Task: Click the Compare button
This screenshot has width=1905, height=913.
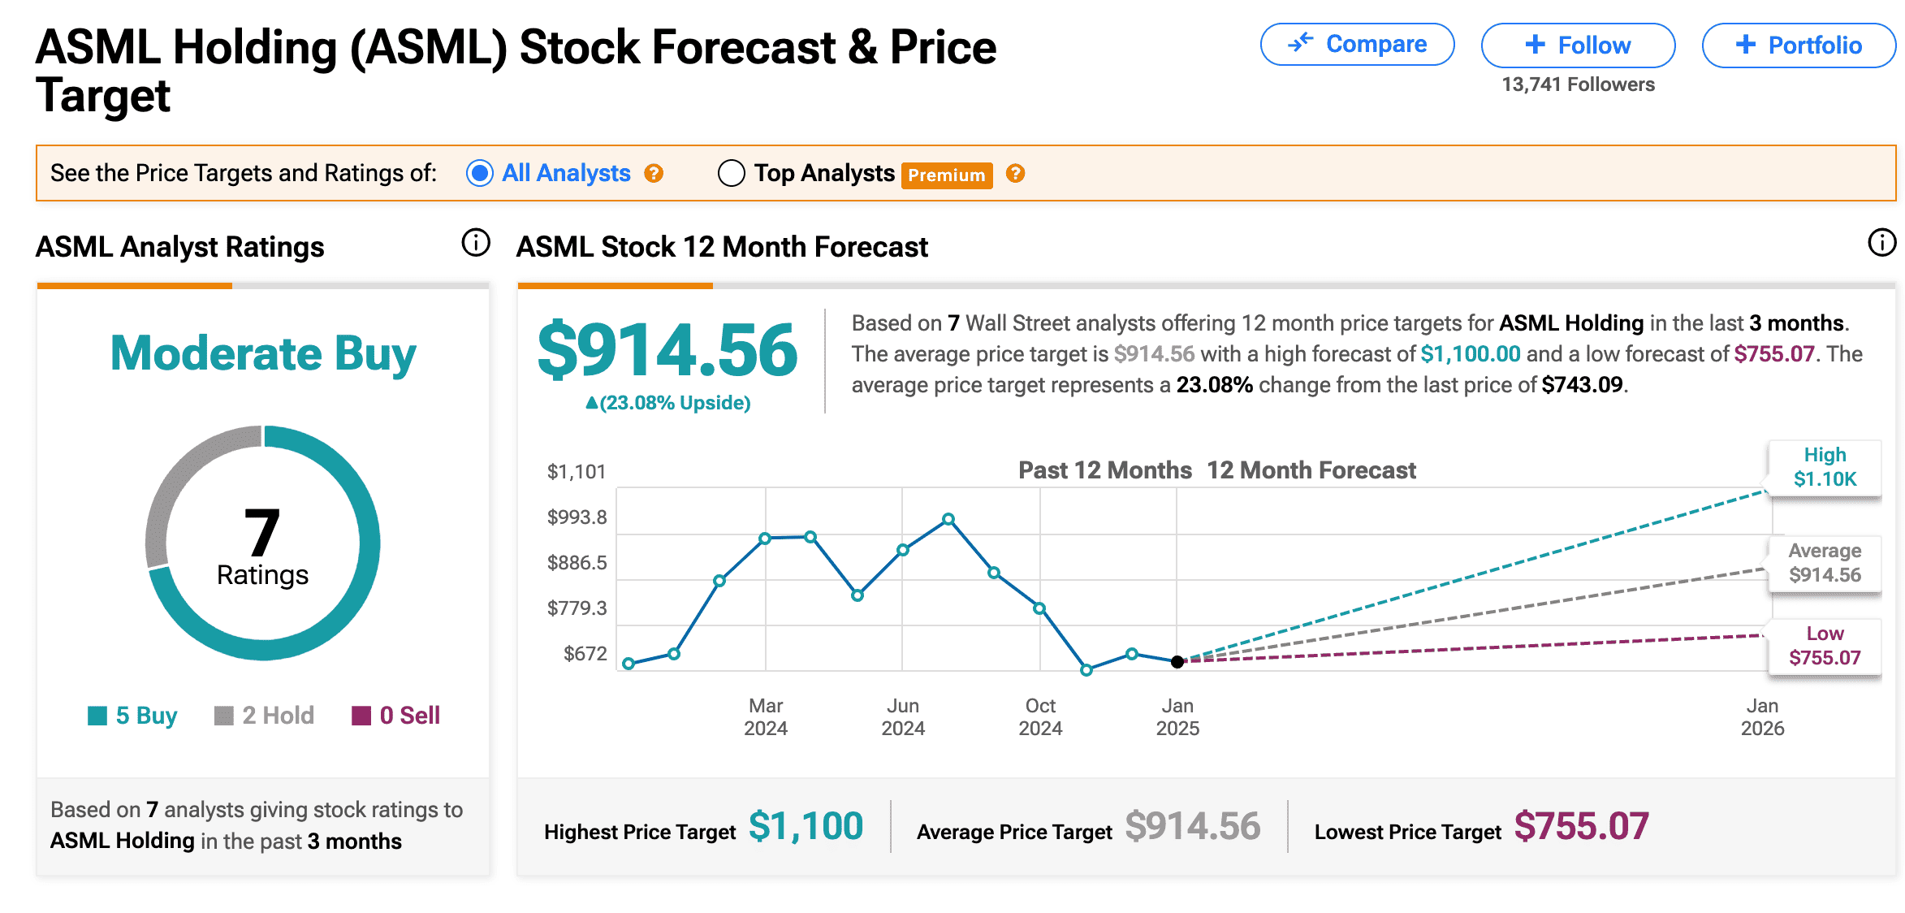Action: (1357, 44)
